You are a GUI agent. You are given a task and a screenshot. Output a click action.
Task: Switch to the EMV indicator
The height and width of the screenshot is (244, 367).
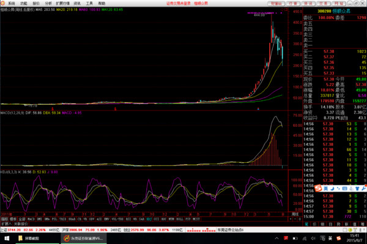(x=106, y=219)
